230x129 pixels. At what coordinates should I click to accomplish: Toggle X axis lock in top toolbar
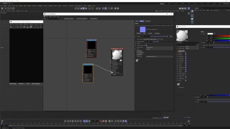[6, 9]
